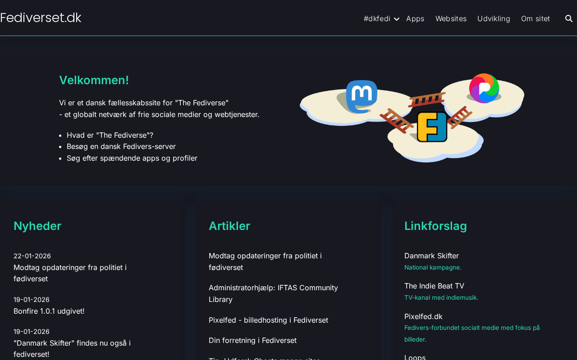Click the Pixelfed rainbow logo

(484, 88)
